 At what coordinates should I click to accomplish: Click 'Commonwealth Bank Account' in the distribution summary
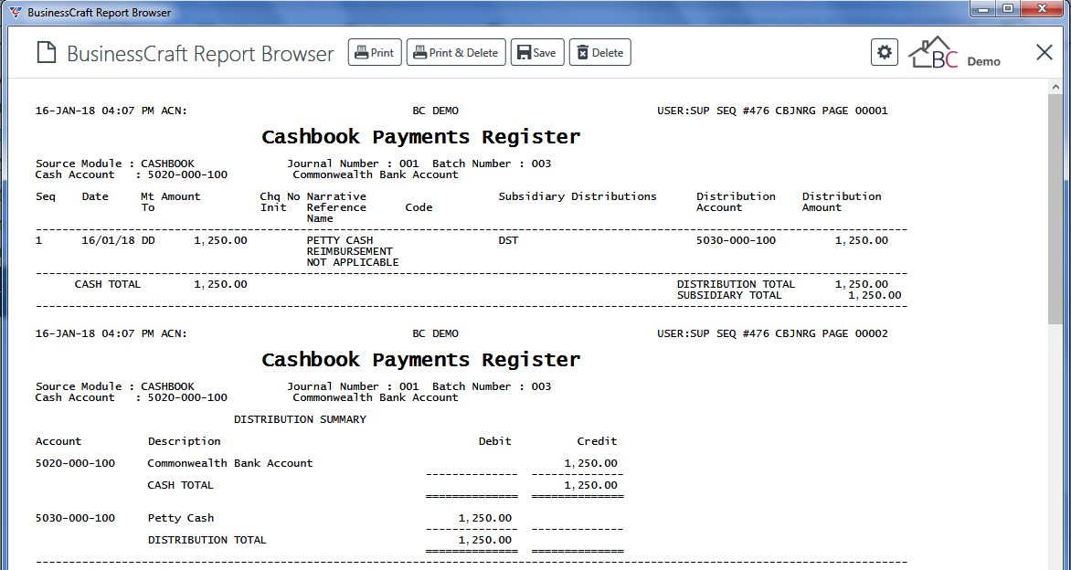[x=230, y=463]
